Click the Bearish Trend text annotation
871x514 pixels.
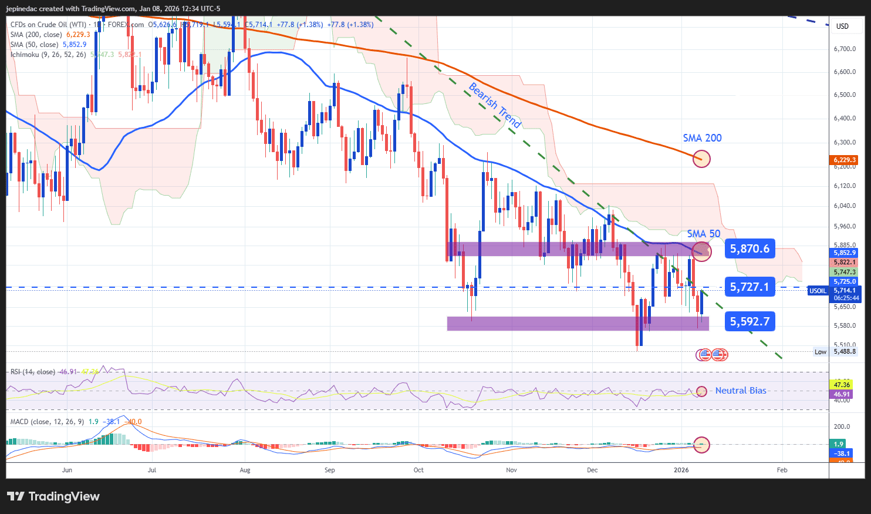495,105
